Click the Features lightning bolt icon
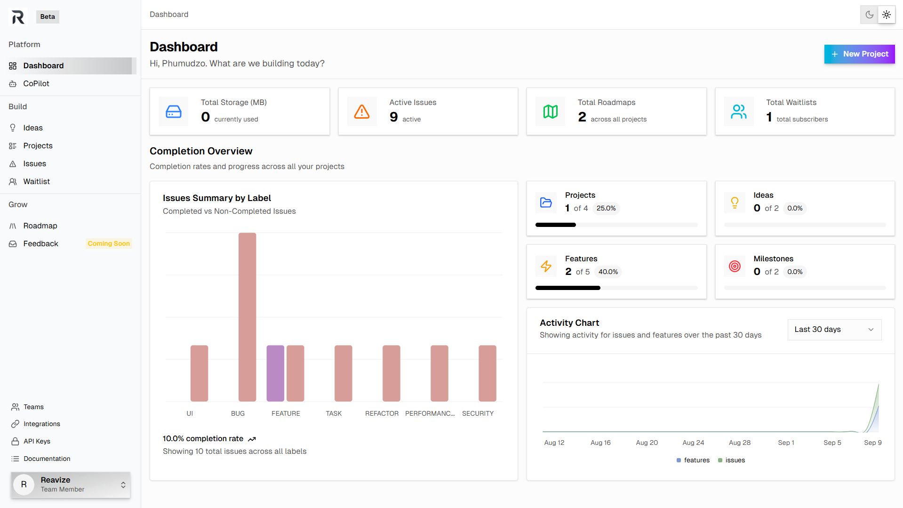The image size is (903, 508). click(546, 266)
